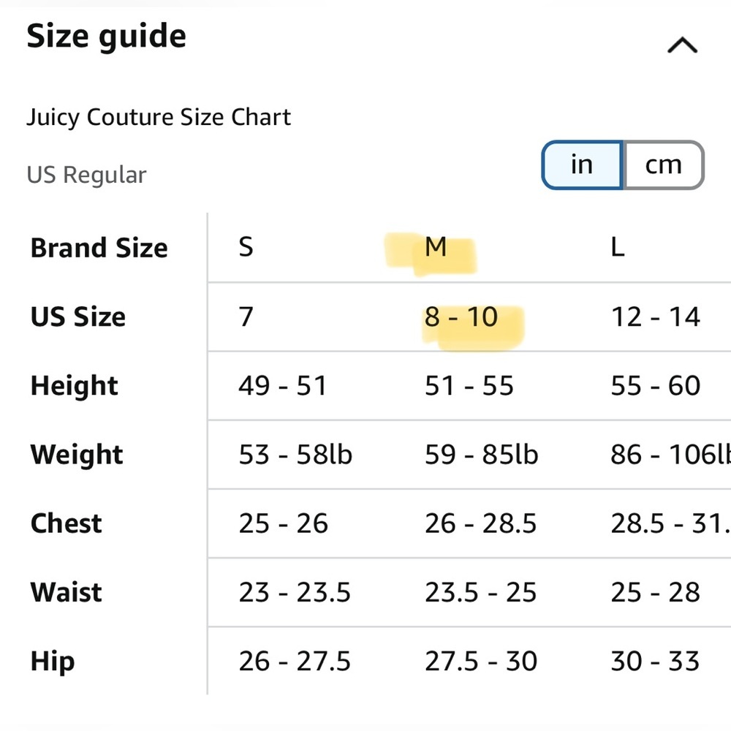Switch units to inches
731x731 pixels.
[x=582, y=164]
